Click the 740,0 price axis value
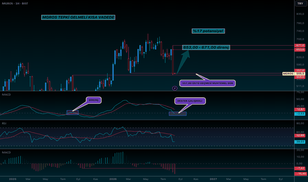This screenshot has height=182, width=308. point(300,31)
